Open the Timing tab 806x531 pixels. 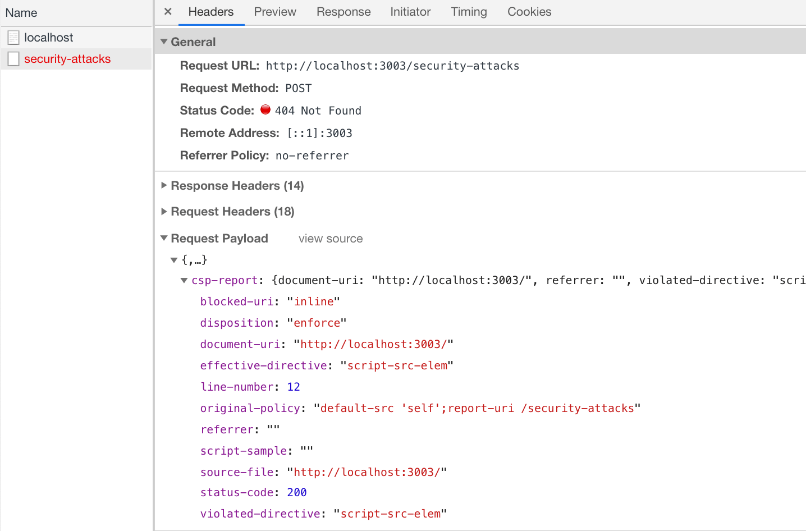[x=468, y=11]
